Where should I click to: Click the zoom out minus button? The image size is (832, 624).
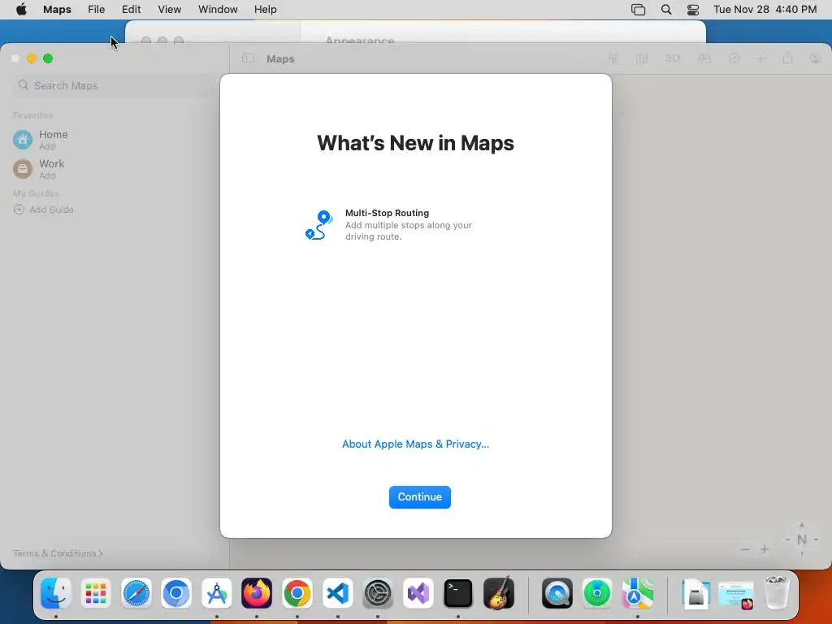(x=745, y=549)
